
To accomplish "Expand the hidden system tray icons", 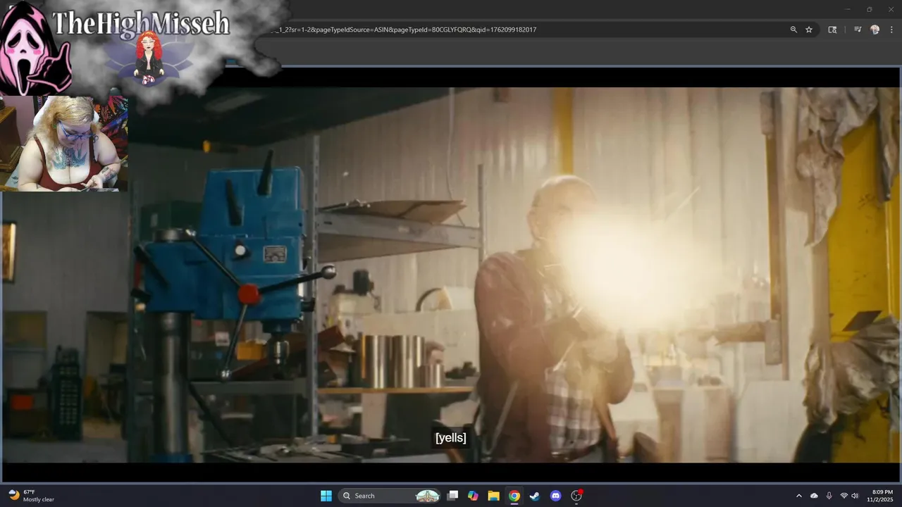I will point(799,496).
